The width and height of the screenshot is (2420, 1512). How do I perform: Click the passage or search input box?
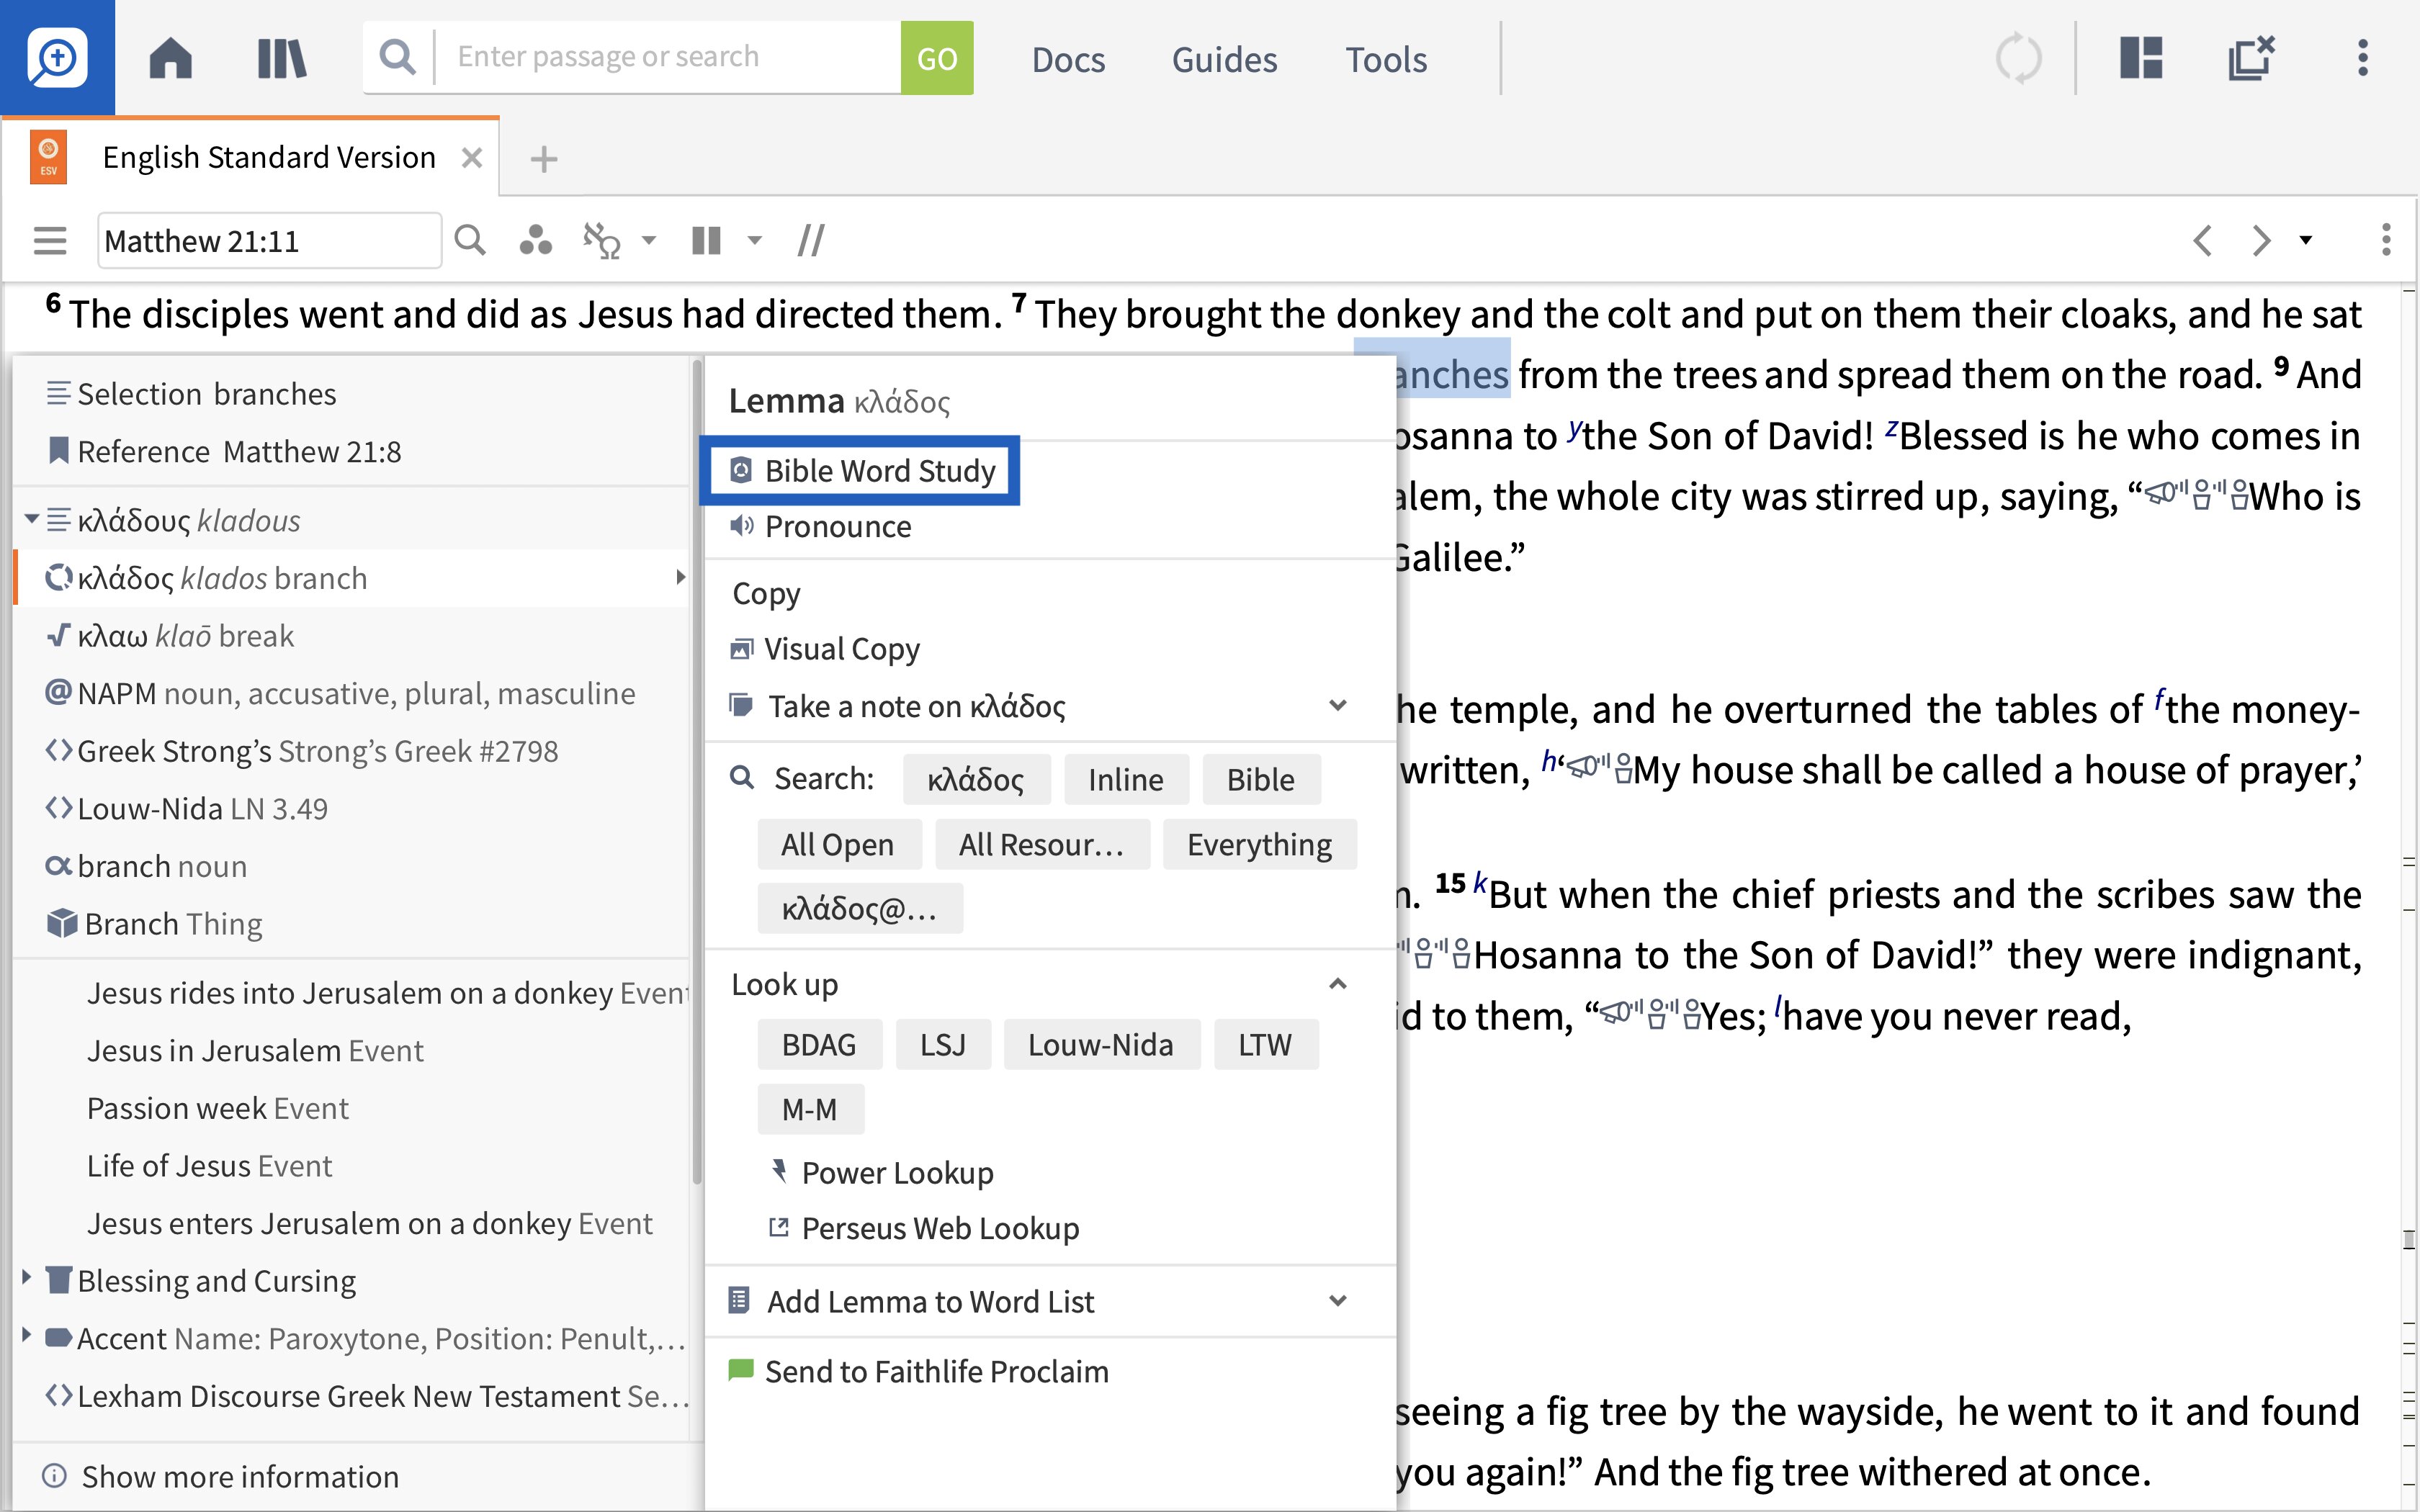click(668, 57)
